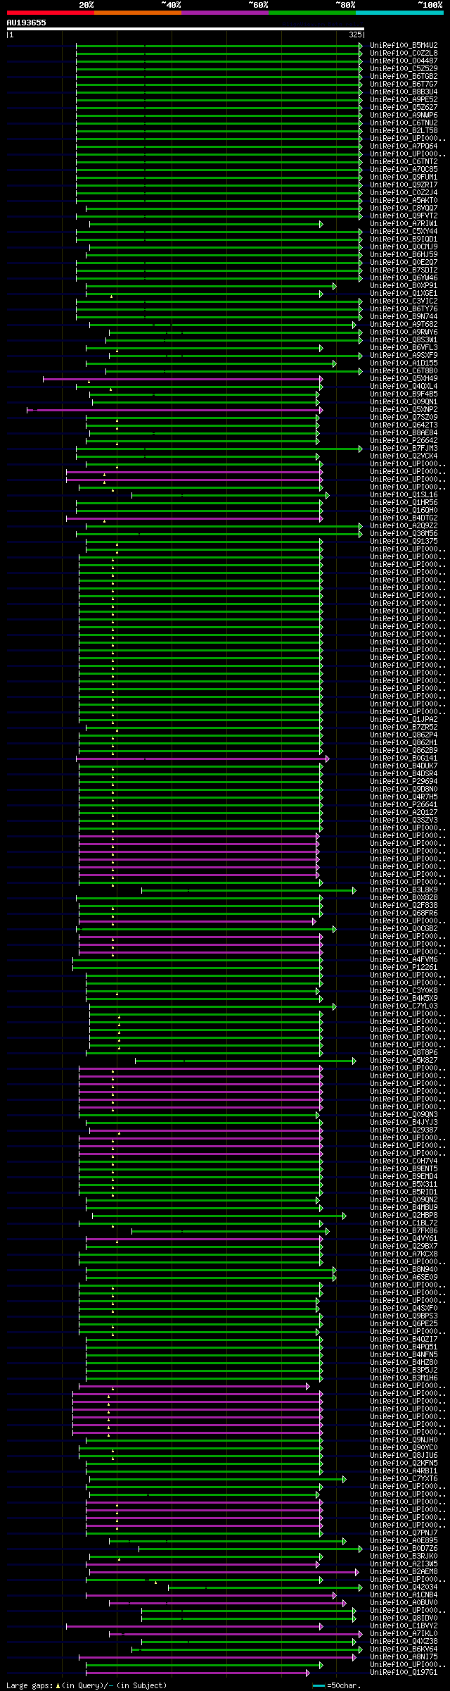Select hit UniRef100_Q1XGE1
Screen dimensions: 450x1691
point(404,293)
